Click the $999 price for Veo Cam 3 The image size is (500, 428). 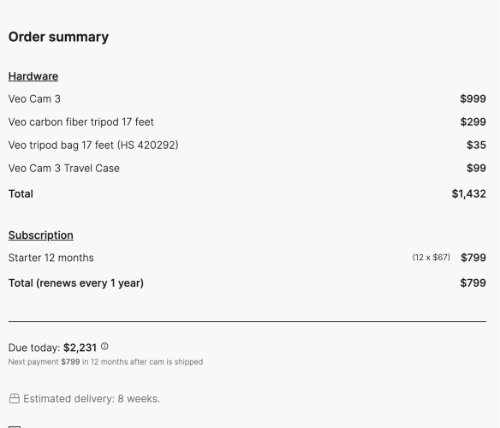pos(473,98)
